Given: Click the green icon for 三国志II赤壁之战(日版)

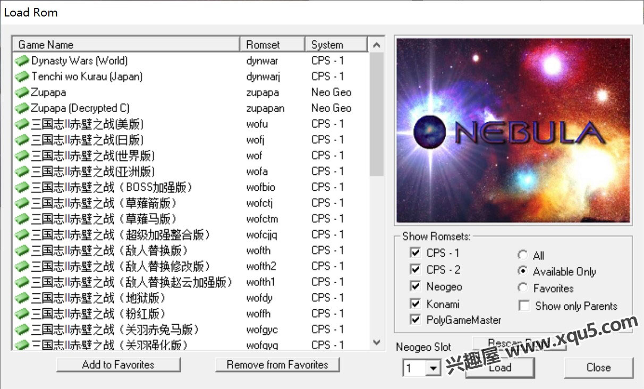Looking at the screenshot, I should click(x=22, y=140).
